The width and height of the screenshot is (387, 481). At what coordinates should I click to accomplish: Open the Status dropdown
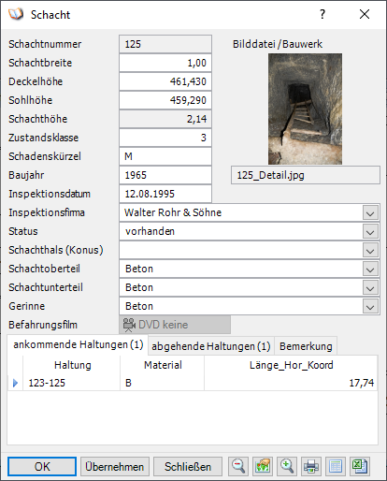tap(370, 231)
